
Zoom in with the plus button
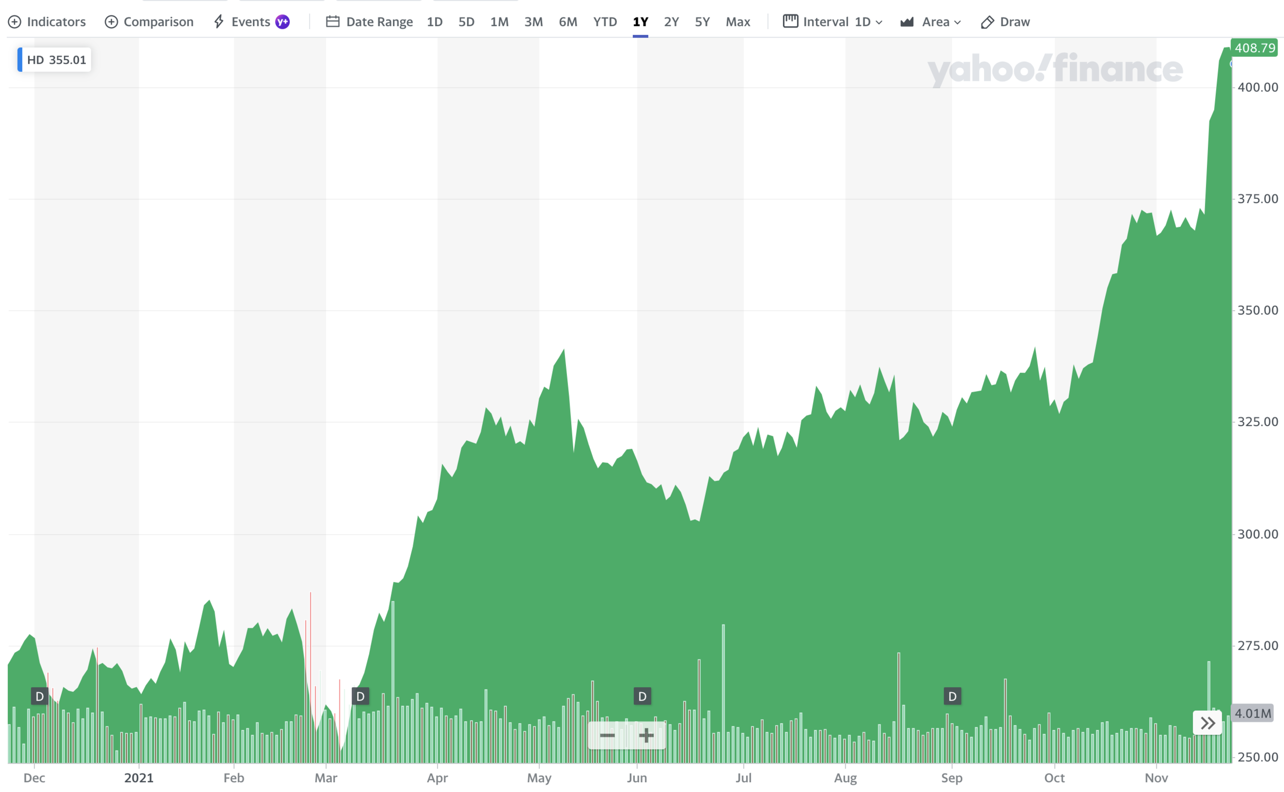(646, 736)
